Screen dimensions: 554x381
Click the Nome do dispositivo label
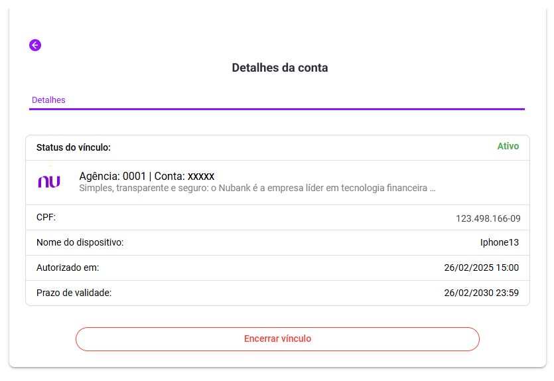[x=80, y=242]
